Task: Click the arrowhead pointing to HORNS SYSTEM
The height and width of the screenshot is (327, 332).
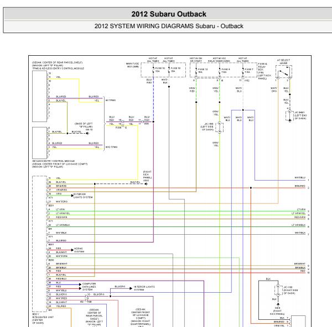Action: point(72,250)
